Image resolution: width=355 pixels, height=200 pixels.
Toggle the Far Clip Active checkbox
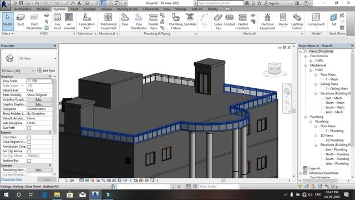click(x=29, y=152)
